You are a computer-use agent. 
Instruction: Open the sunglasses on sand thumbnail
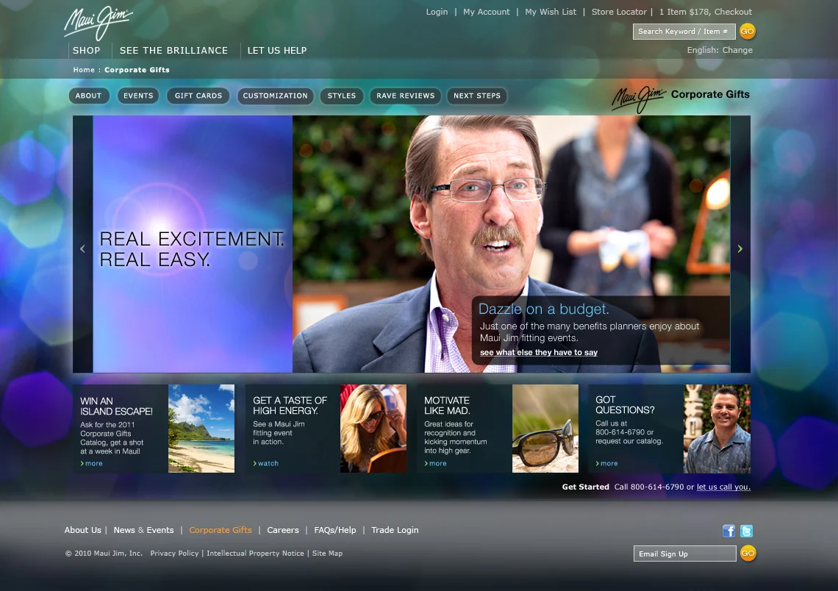click(x=545, y=429)
